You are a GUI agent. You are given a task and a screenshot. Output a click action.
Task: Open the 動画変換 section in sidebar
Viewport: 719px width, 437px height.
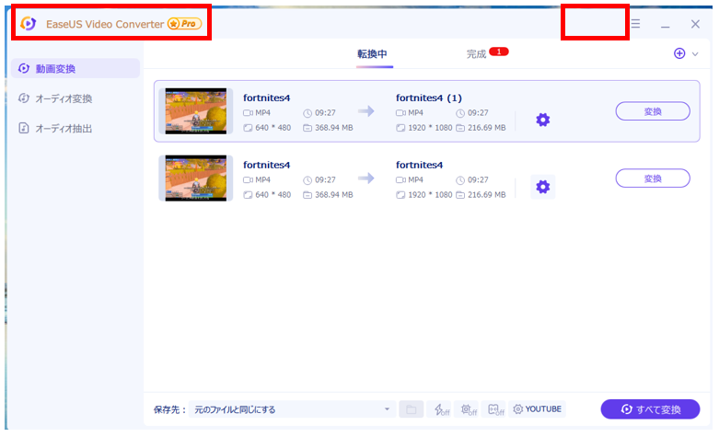tap(75, 69)
